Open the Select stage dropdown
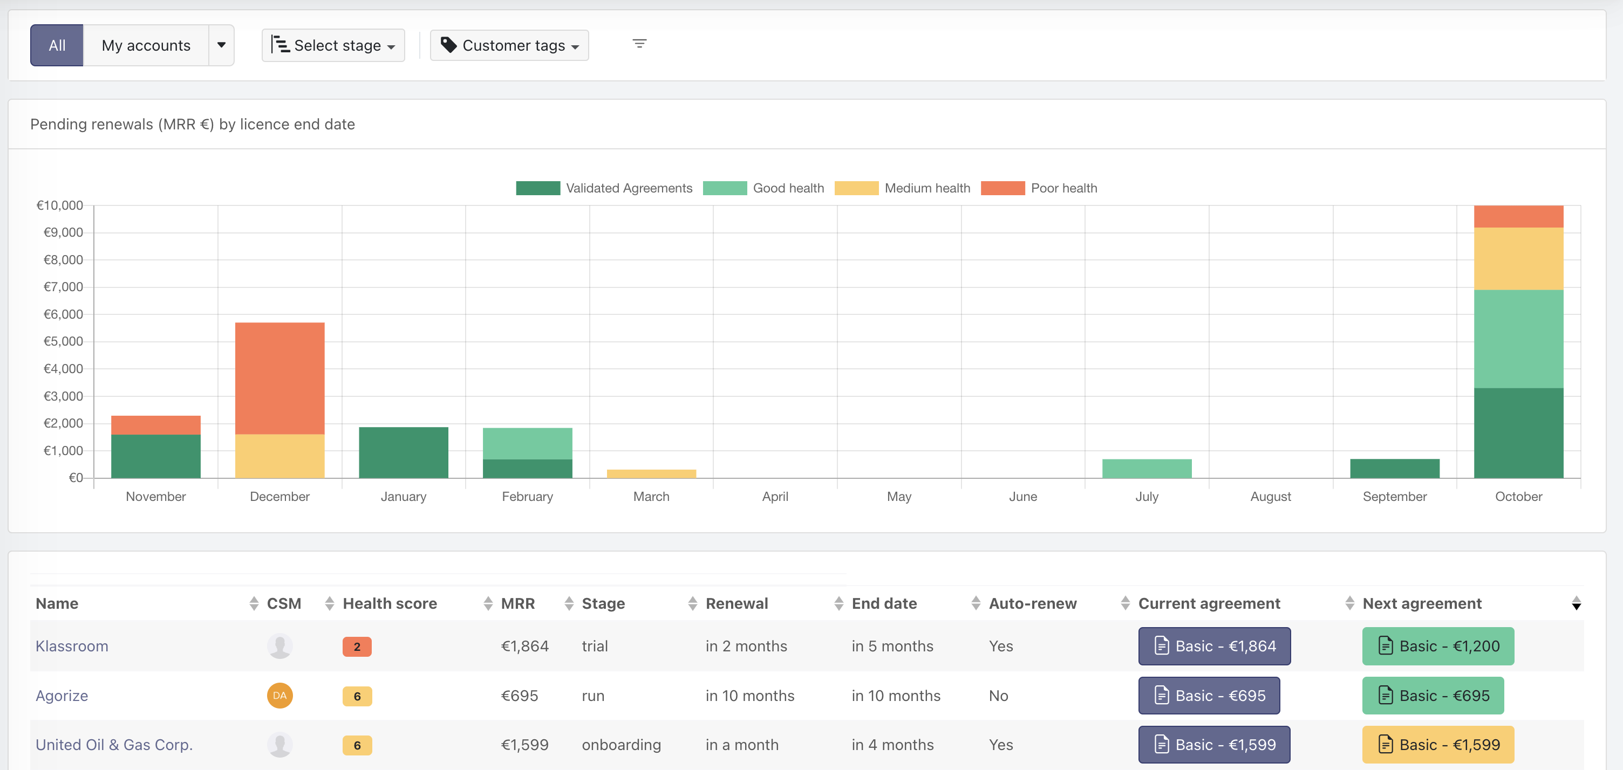 click(333, 45)
